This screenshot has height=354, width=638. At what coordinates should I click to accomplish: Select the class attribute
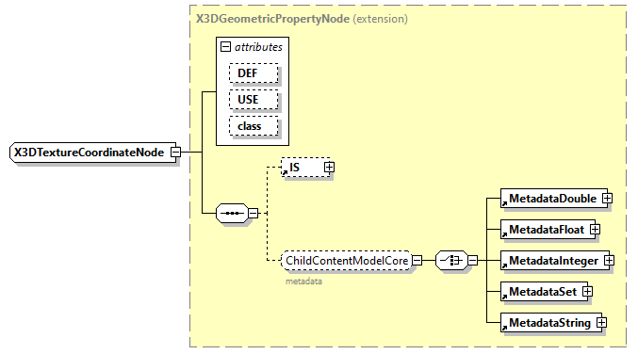click(254, 126)
